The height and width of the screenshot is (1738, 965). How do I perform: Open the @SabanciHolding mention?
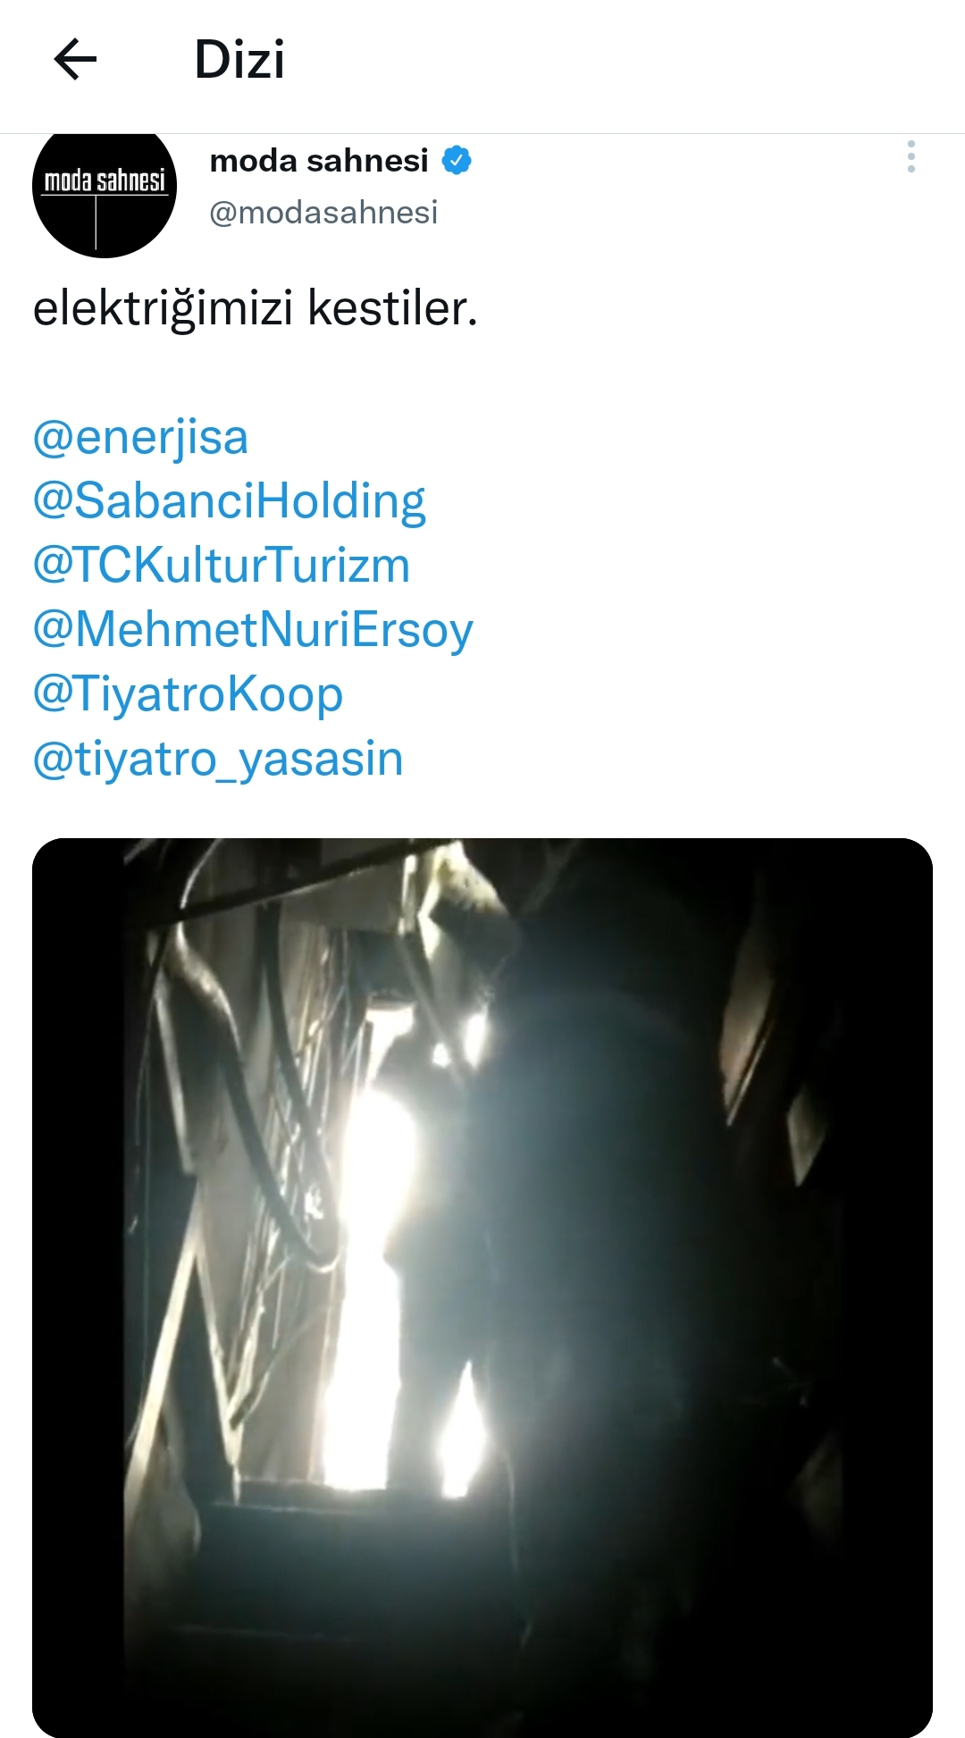[229, 501]
